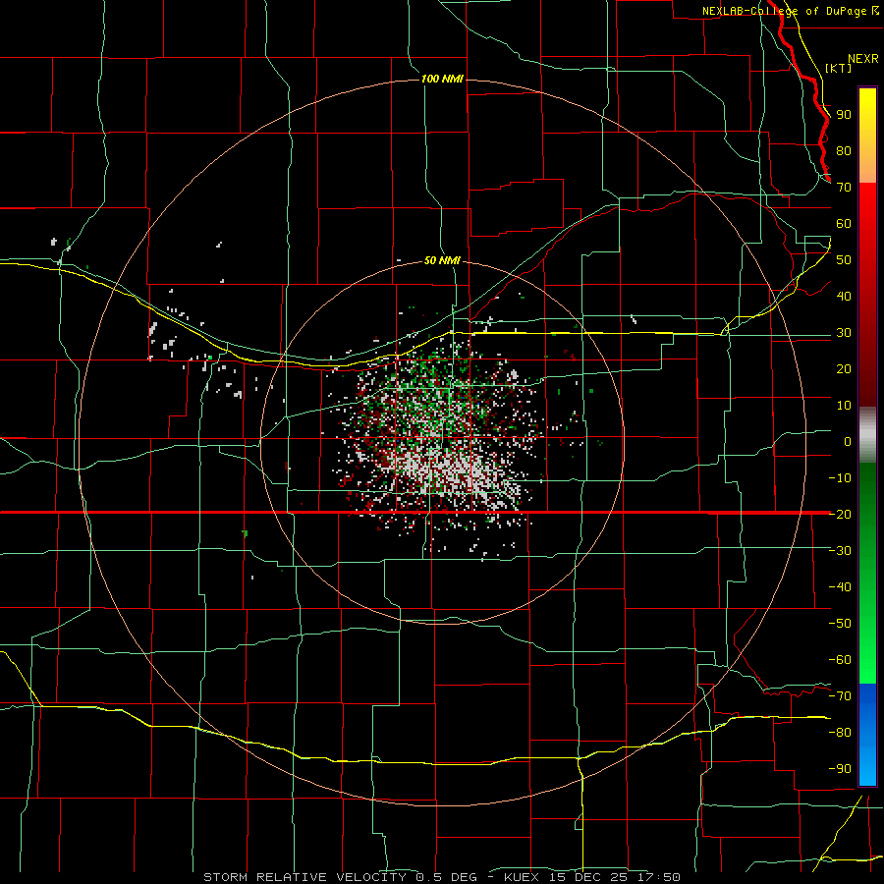Click the 50 value on velocity scale
The image size is (884, 884).
point(844,260)
